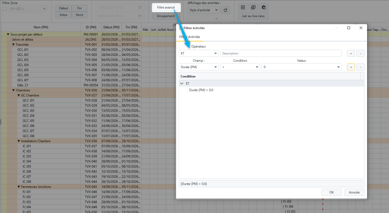Screen dimensions: 389x213
Task: Remove operator group with minus button
Action: (x=360, y=53)
